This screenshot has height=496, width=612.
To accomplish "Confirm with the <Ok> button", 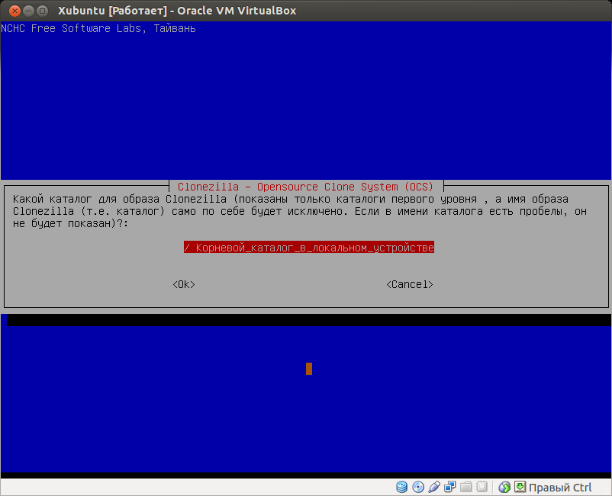I will pos(184,285).
